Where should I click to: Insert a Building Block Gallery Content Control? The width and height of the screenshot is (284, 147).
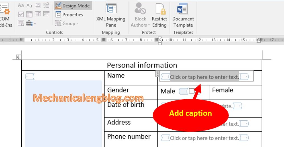[x=46, y=6]
